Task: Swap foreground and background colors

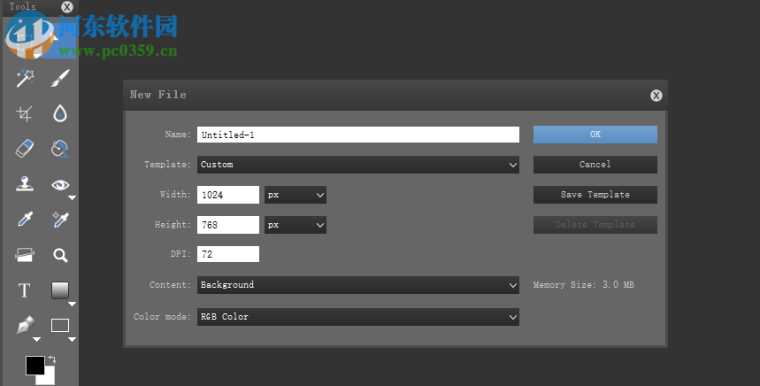Action: pos(51,360)
